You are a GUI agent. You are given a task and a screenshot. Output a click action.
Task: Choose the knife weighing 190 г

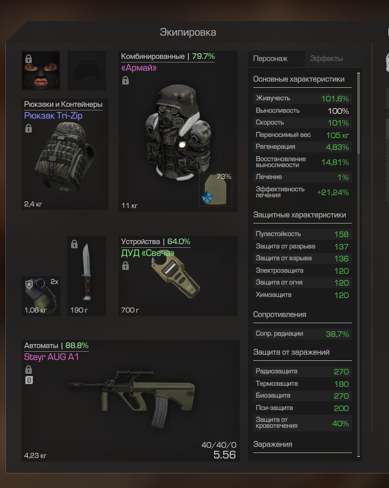pyautogui.click(x=87, y=276)
